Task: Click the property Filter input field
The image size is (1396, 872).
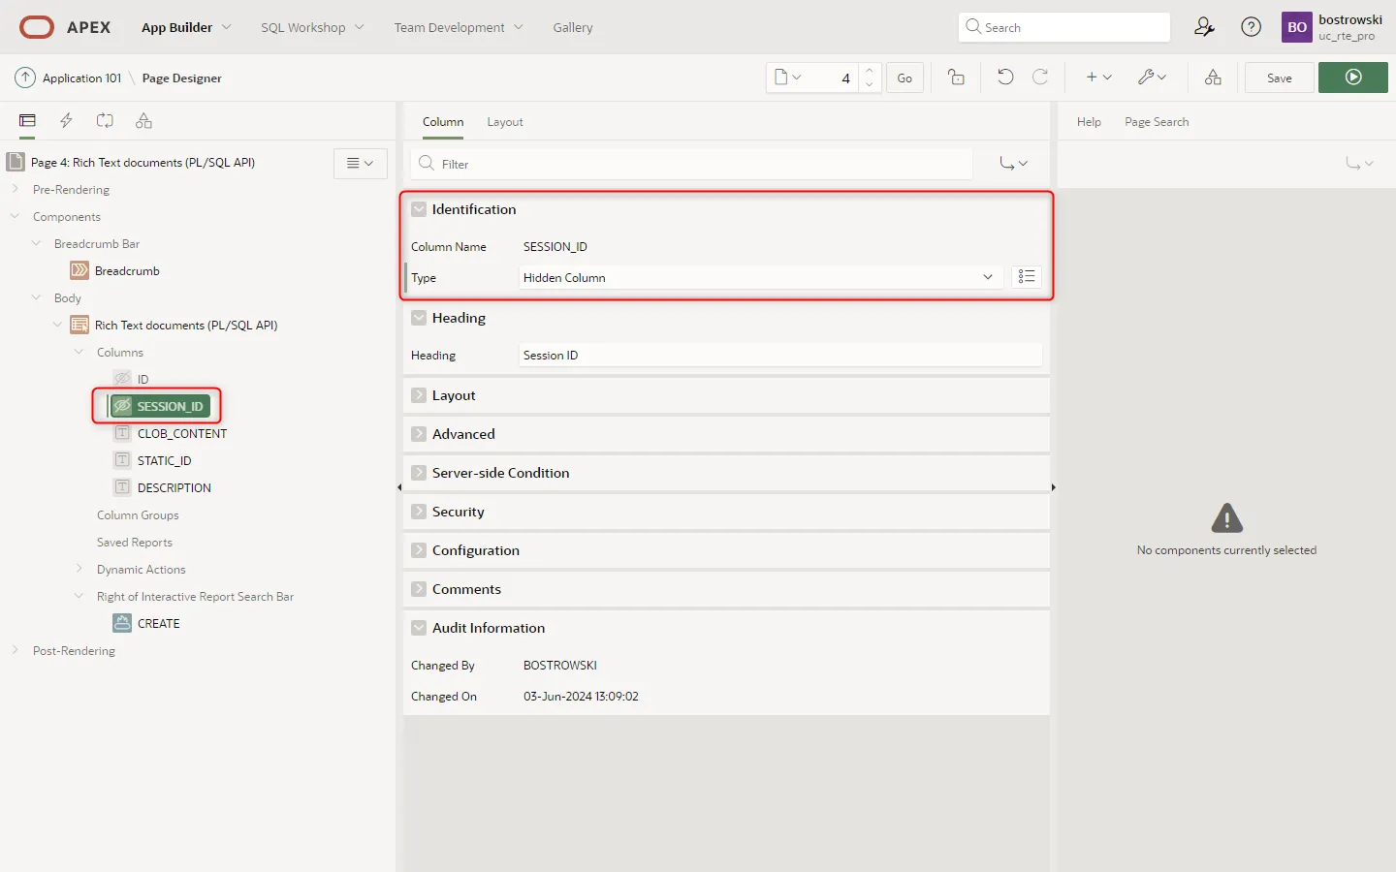Action: (692, 164)
